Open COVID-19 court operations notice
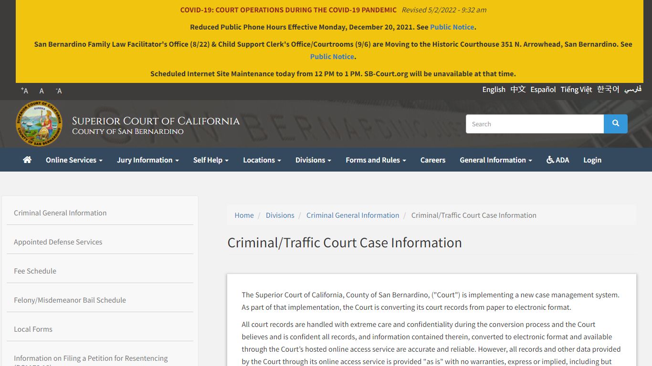652x366 pixels. click(288, 10)
